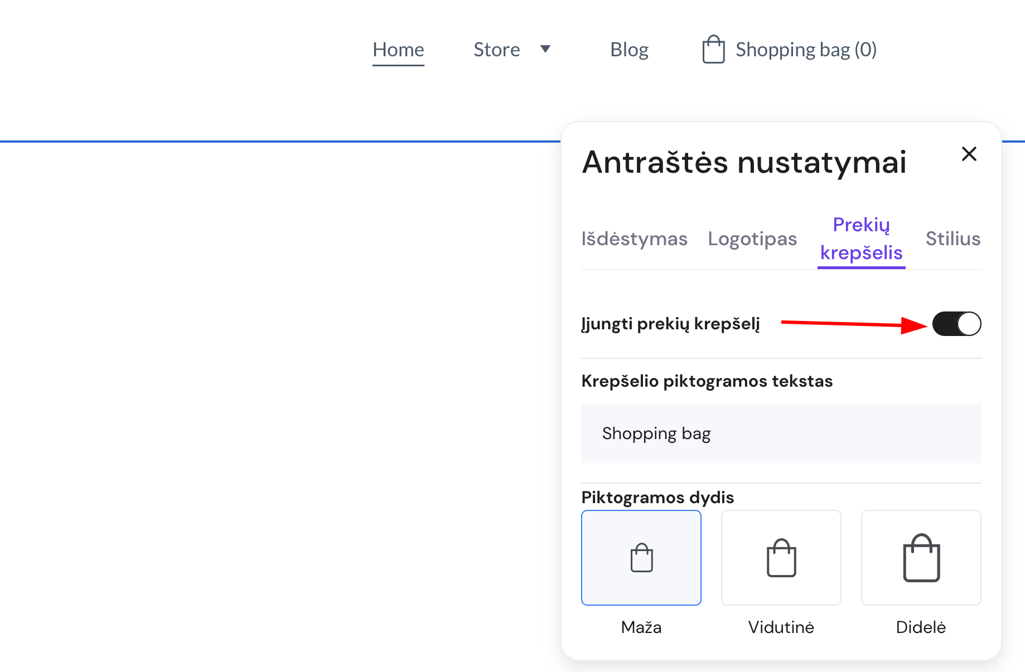Image resolution: width=1025 pixels, height=672 pixels.
Task: Click the Home navigation link
Action: (398, 50)
